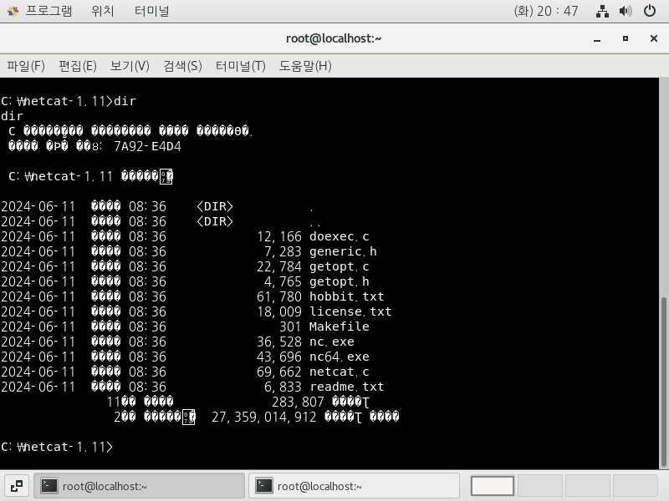Close the root@localhost terminal window
The width and height of the screenshot is (669, 501).
click(x=654, y=38)
